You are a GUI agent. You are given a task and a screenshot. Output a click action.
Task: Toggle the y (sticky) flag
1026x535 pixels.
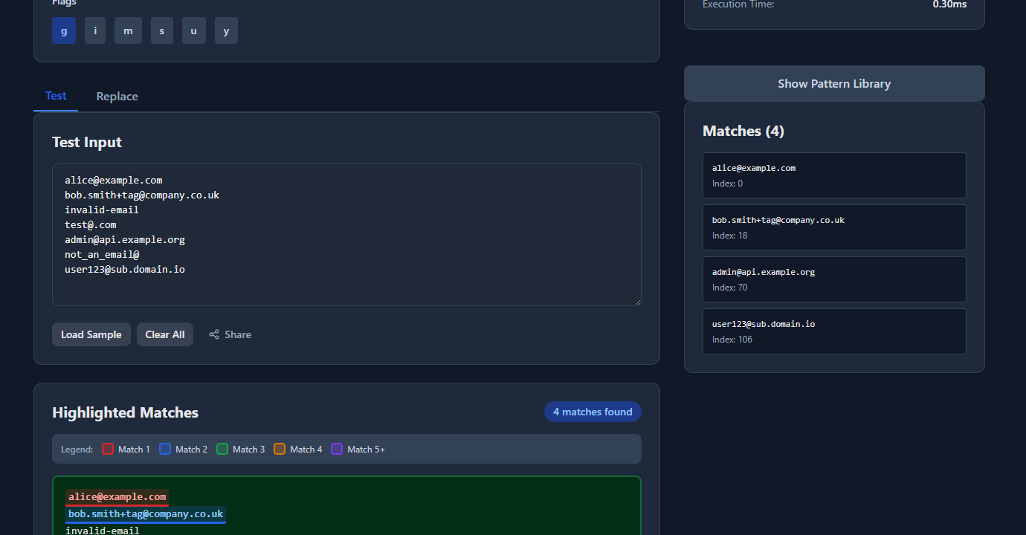pos(226,30)
